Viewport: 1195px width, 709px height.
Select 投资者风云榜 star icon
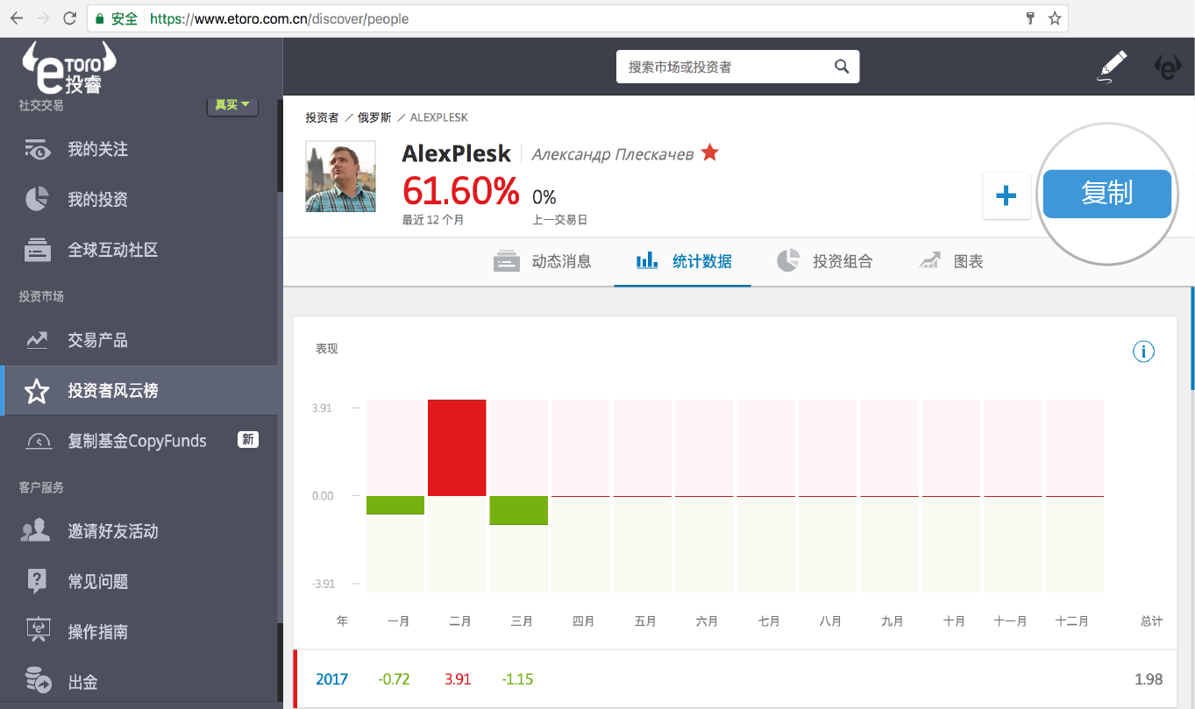(37, 391)
